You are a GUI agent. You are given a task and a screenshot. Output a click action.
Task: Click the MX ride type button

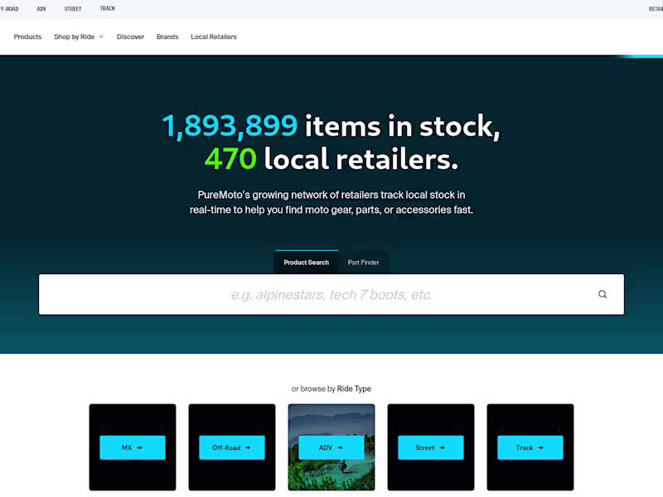pos(133,447)
